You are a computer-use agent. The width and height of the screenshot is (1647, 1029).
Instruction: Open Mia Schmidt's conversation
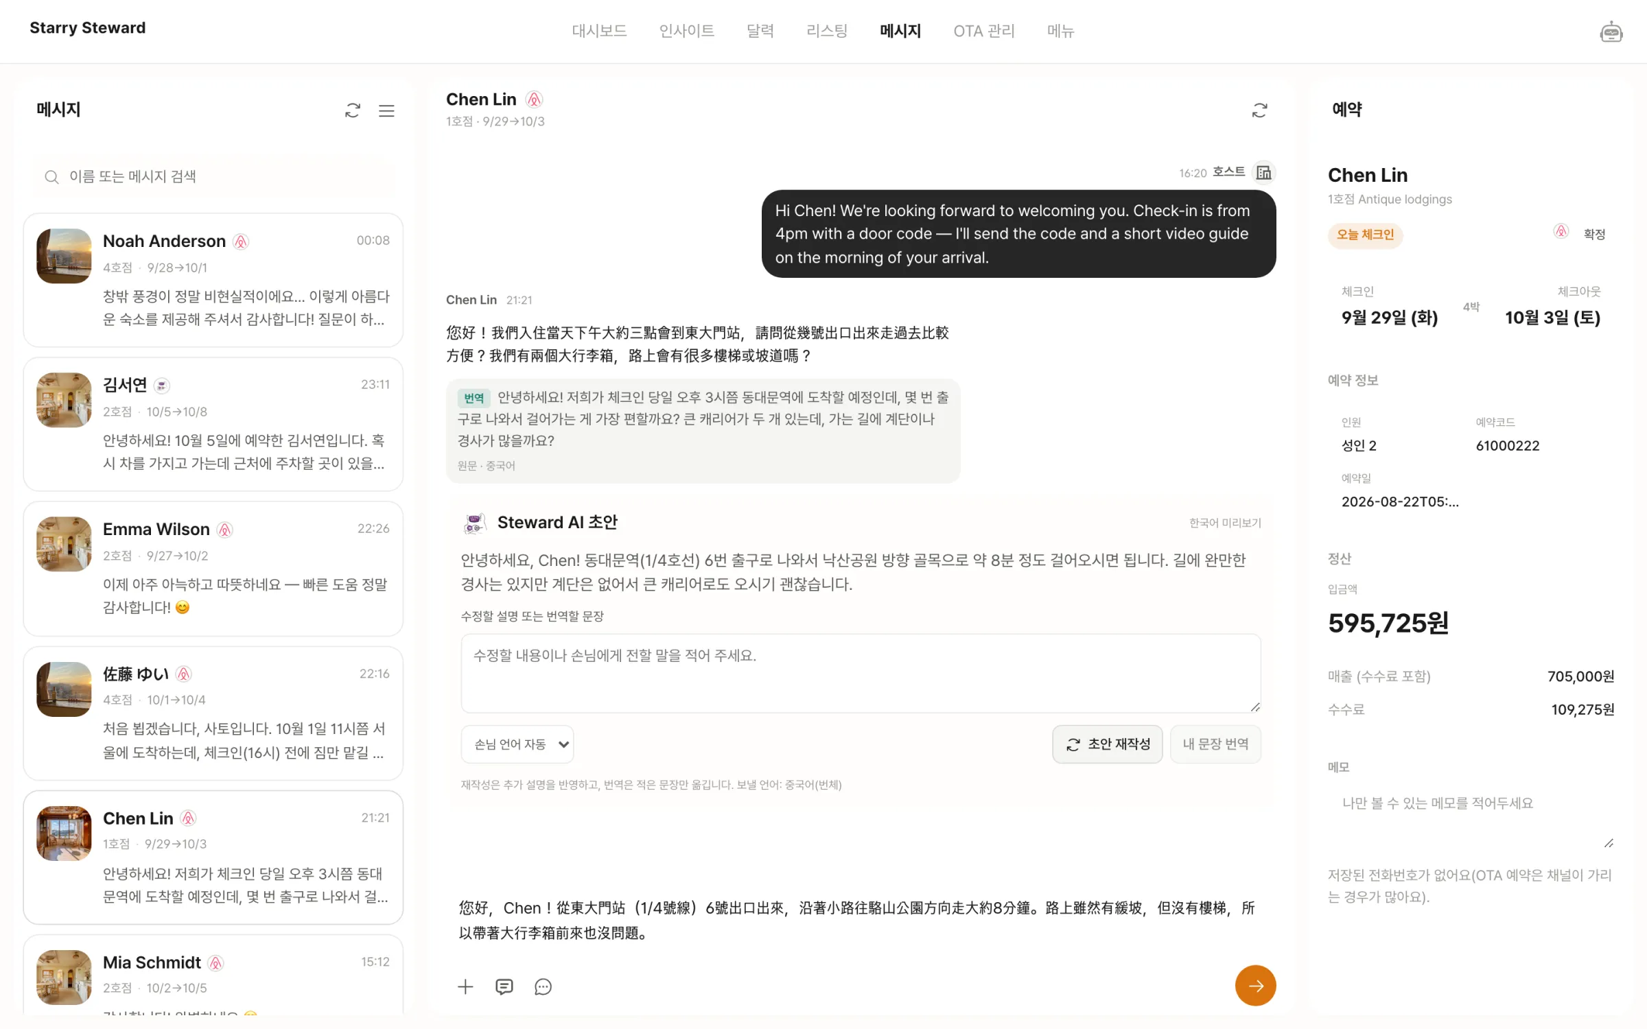pyautogui.click(x=213, y=976)
